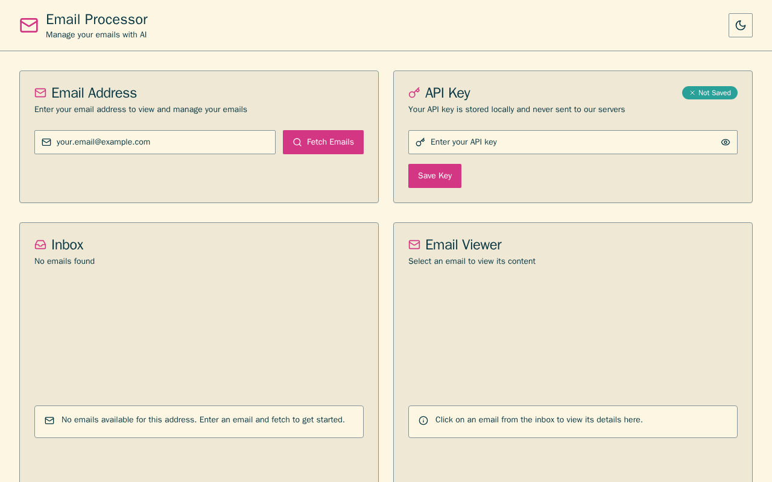Select the no emails available notice box
The image size is (772, 482).
point(199,422)
